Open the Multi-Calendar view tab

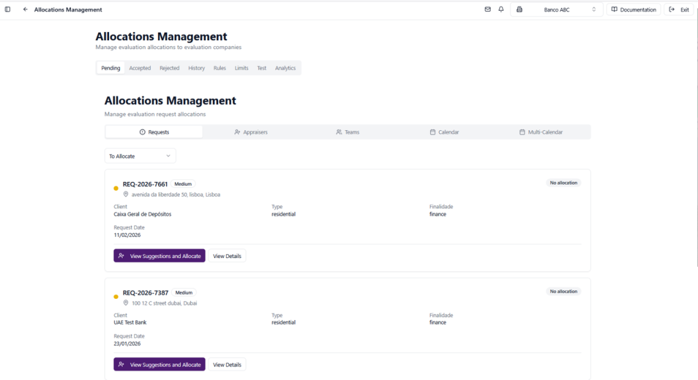click(541, 132)
